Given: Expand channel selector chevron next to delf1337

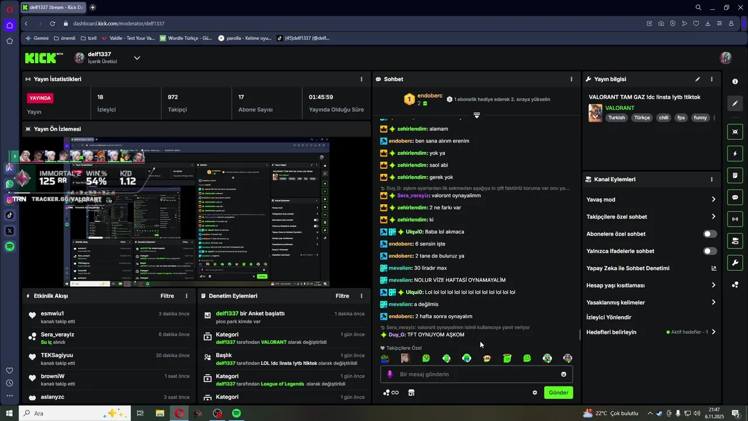Looking at the screenshot, I should pyautogui.click(x=137, y=58).
